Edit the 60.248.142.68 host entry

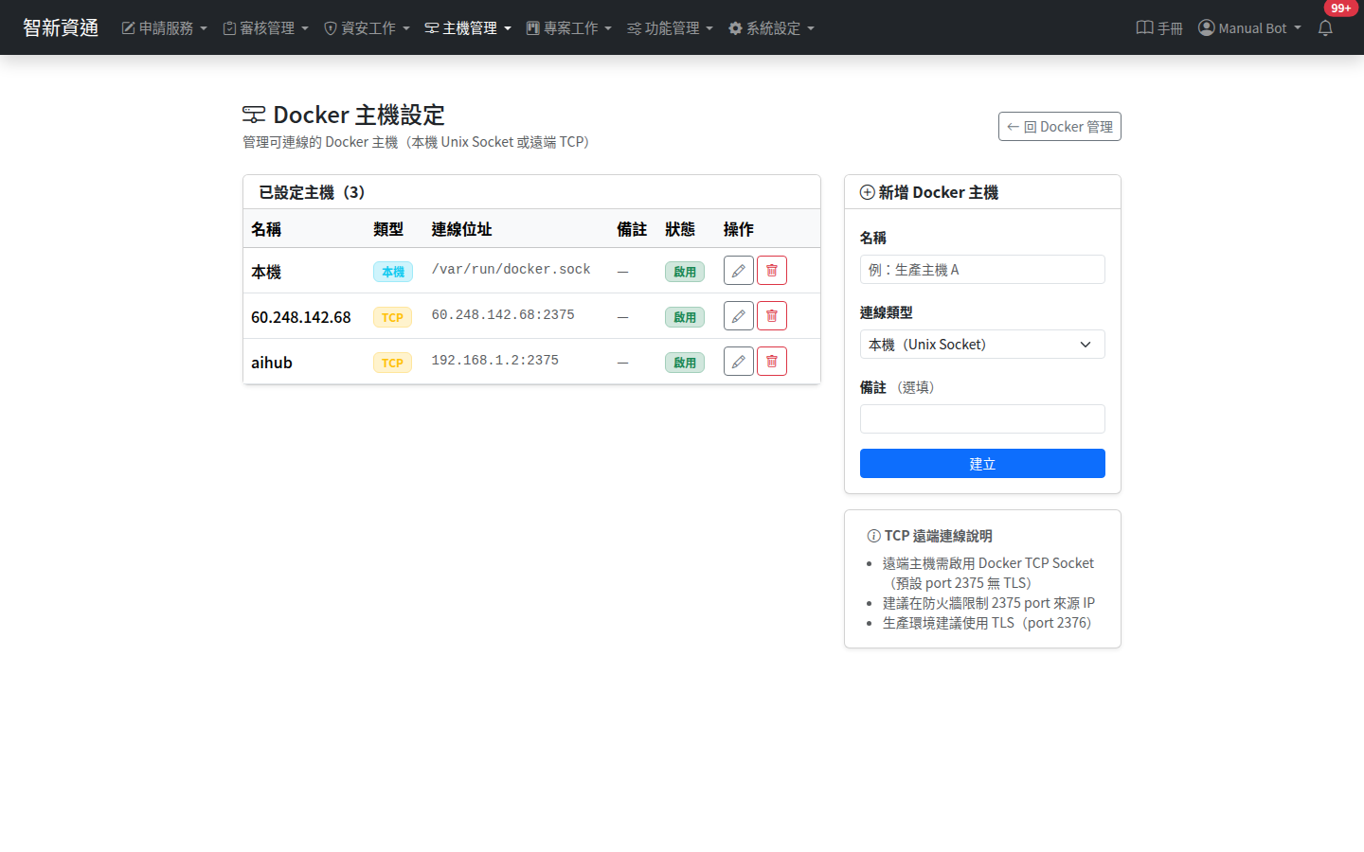click(739, 316)
